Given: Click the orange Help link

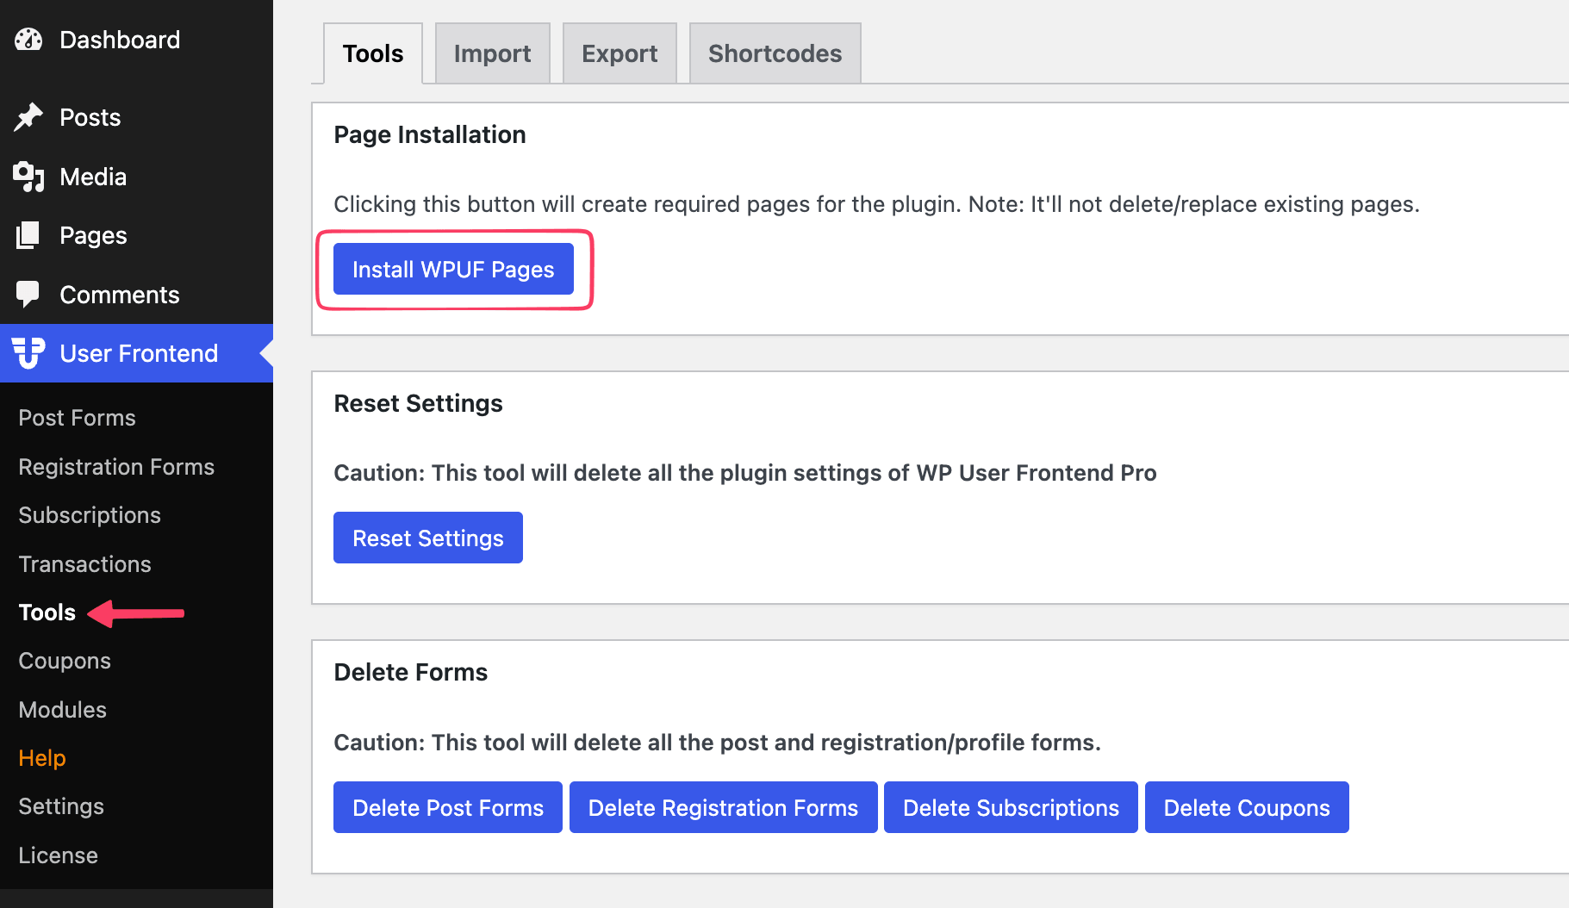Looking at the screenshot, I should coord(42,758).
